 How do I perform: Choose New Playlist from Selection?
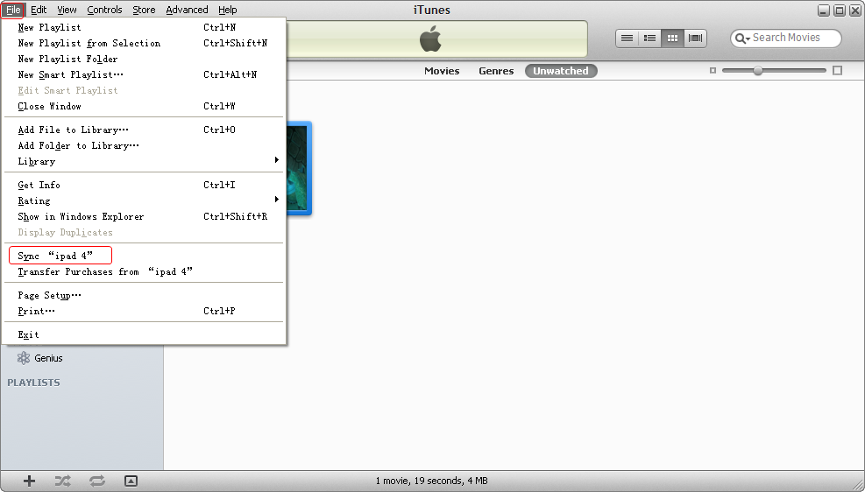pos(144,43)
